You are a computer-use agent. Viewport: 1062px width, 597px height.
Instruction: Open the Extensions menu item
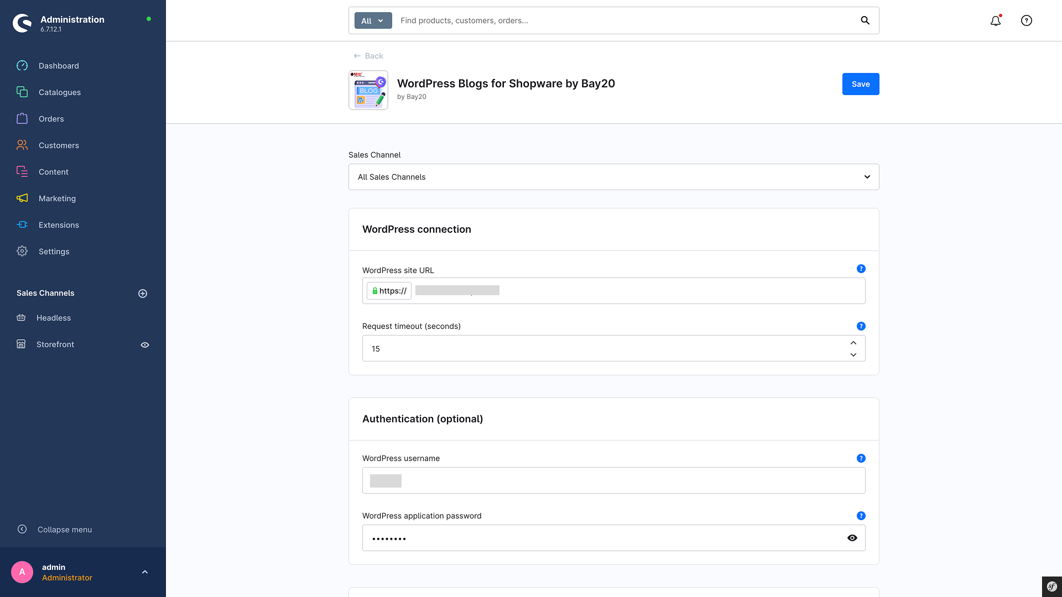[x=59, y=225]
